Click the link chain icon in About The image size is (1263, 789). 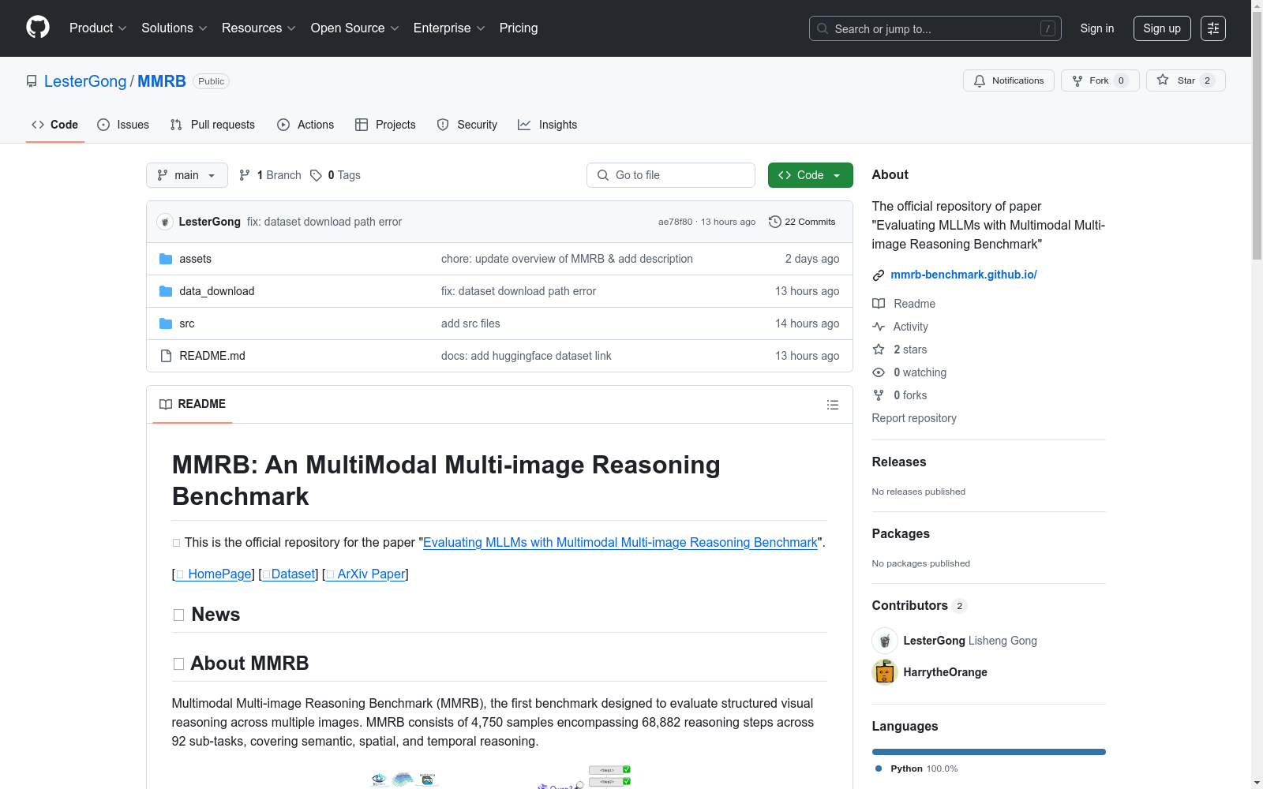coord(879,275)
